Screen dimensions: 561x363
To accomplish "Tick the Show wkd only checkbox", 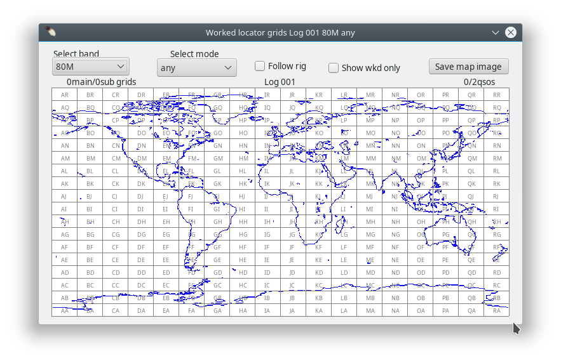I will pyautogui.click(x=334, y=68).
